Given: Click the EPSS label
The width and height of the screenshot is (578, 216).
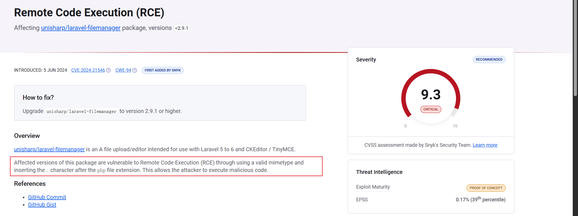Looking at the screenshot, I should point(362,200).
